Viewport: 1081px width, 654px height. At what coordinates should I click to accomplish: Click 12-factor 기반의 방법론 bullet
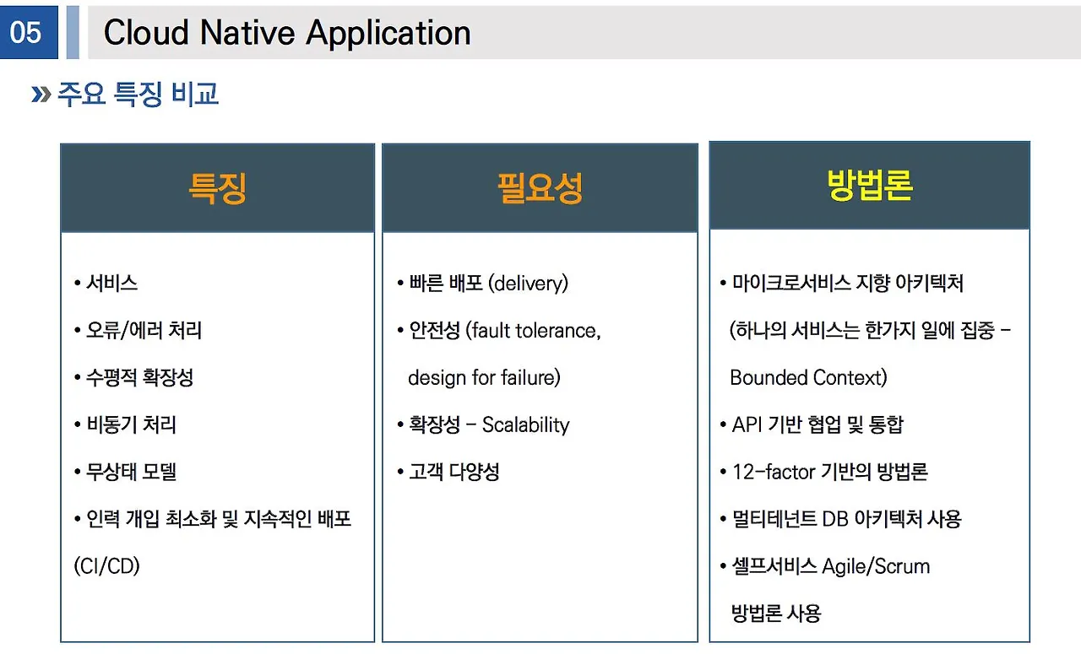(824, 472)
